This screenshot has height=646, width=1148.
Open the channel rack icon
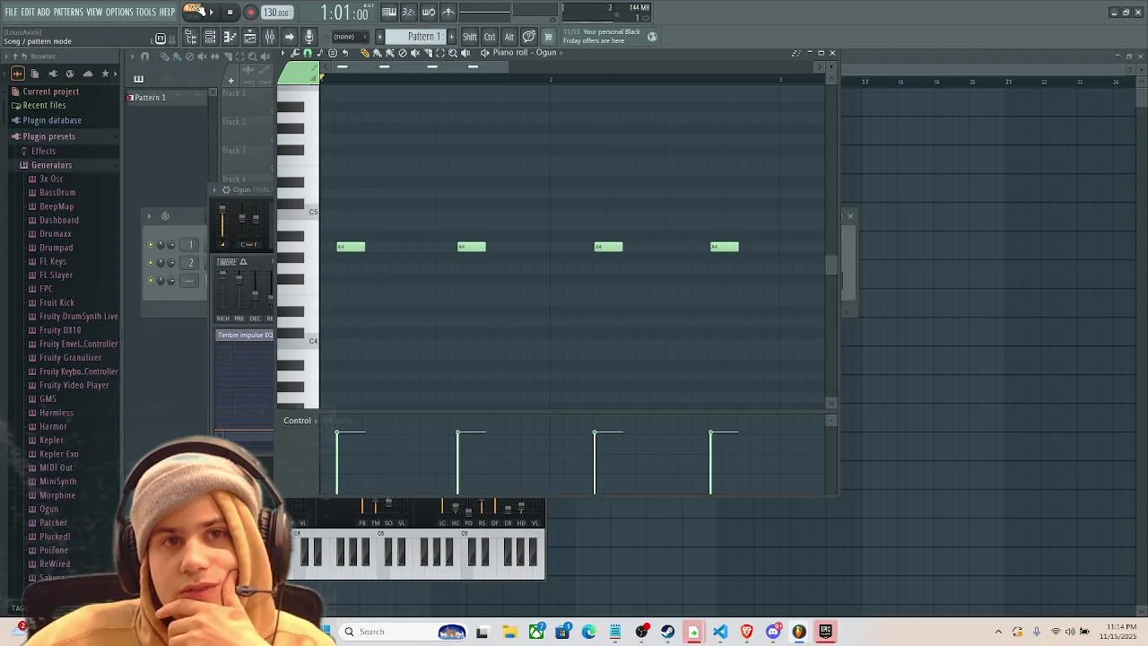click(210, 37)
